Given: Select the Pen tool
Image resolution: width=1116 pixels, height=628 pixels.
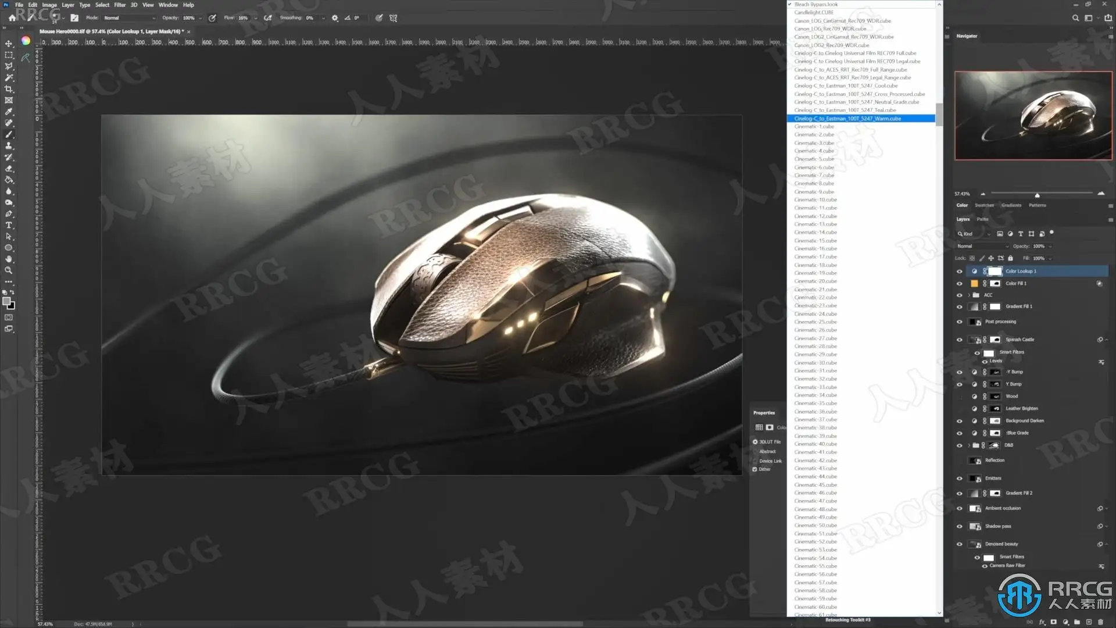Looking at the screenshot, I should pos(9,214).
